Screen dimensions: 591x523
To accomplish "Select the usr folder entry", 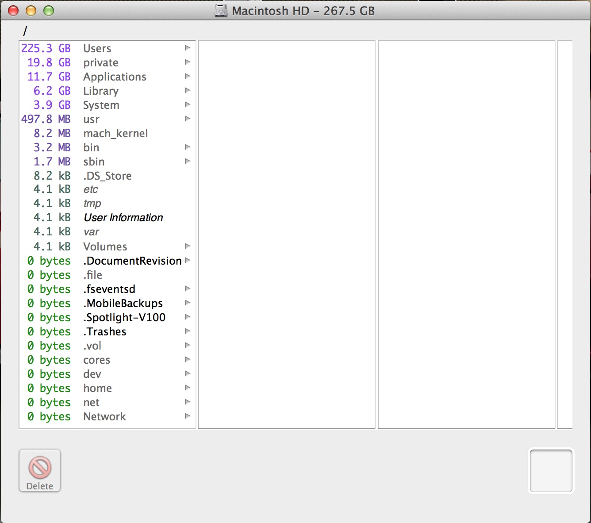I will click(x=107, y=119).
